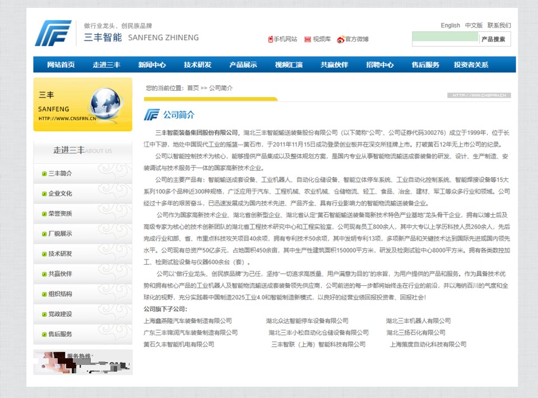
Task: Click 首页 in the breadcrumb trail
Action: coord(193,88)
